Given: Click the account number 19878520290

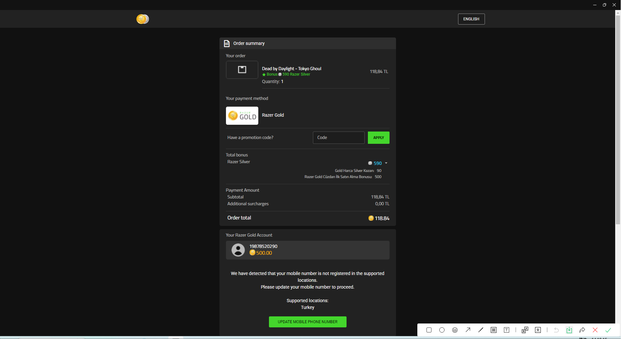Looking at the screenshot, I should pos(263,246).
